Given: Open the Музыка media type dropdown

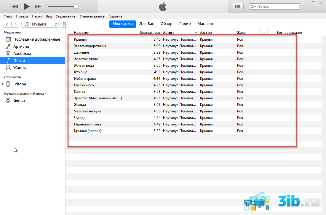Looking at the screenshot, I should click(x=40, y=24).
